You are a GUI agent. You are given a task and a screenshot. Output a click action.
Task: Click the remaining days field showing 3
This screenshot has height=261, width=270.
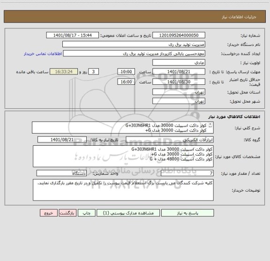pyautogui.click(x=93, y=72)
